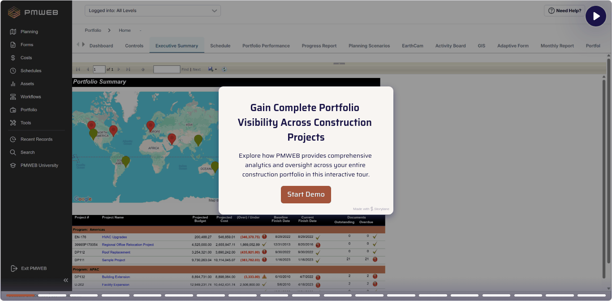This screenshot has height=301, width=612.
Task: Open the Regional Office Relocation Project link
Action: tap(128, 245)
